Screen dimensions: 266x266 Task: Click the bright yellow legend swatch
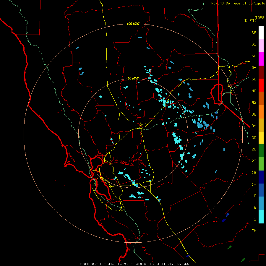[261, 138]
